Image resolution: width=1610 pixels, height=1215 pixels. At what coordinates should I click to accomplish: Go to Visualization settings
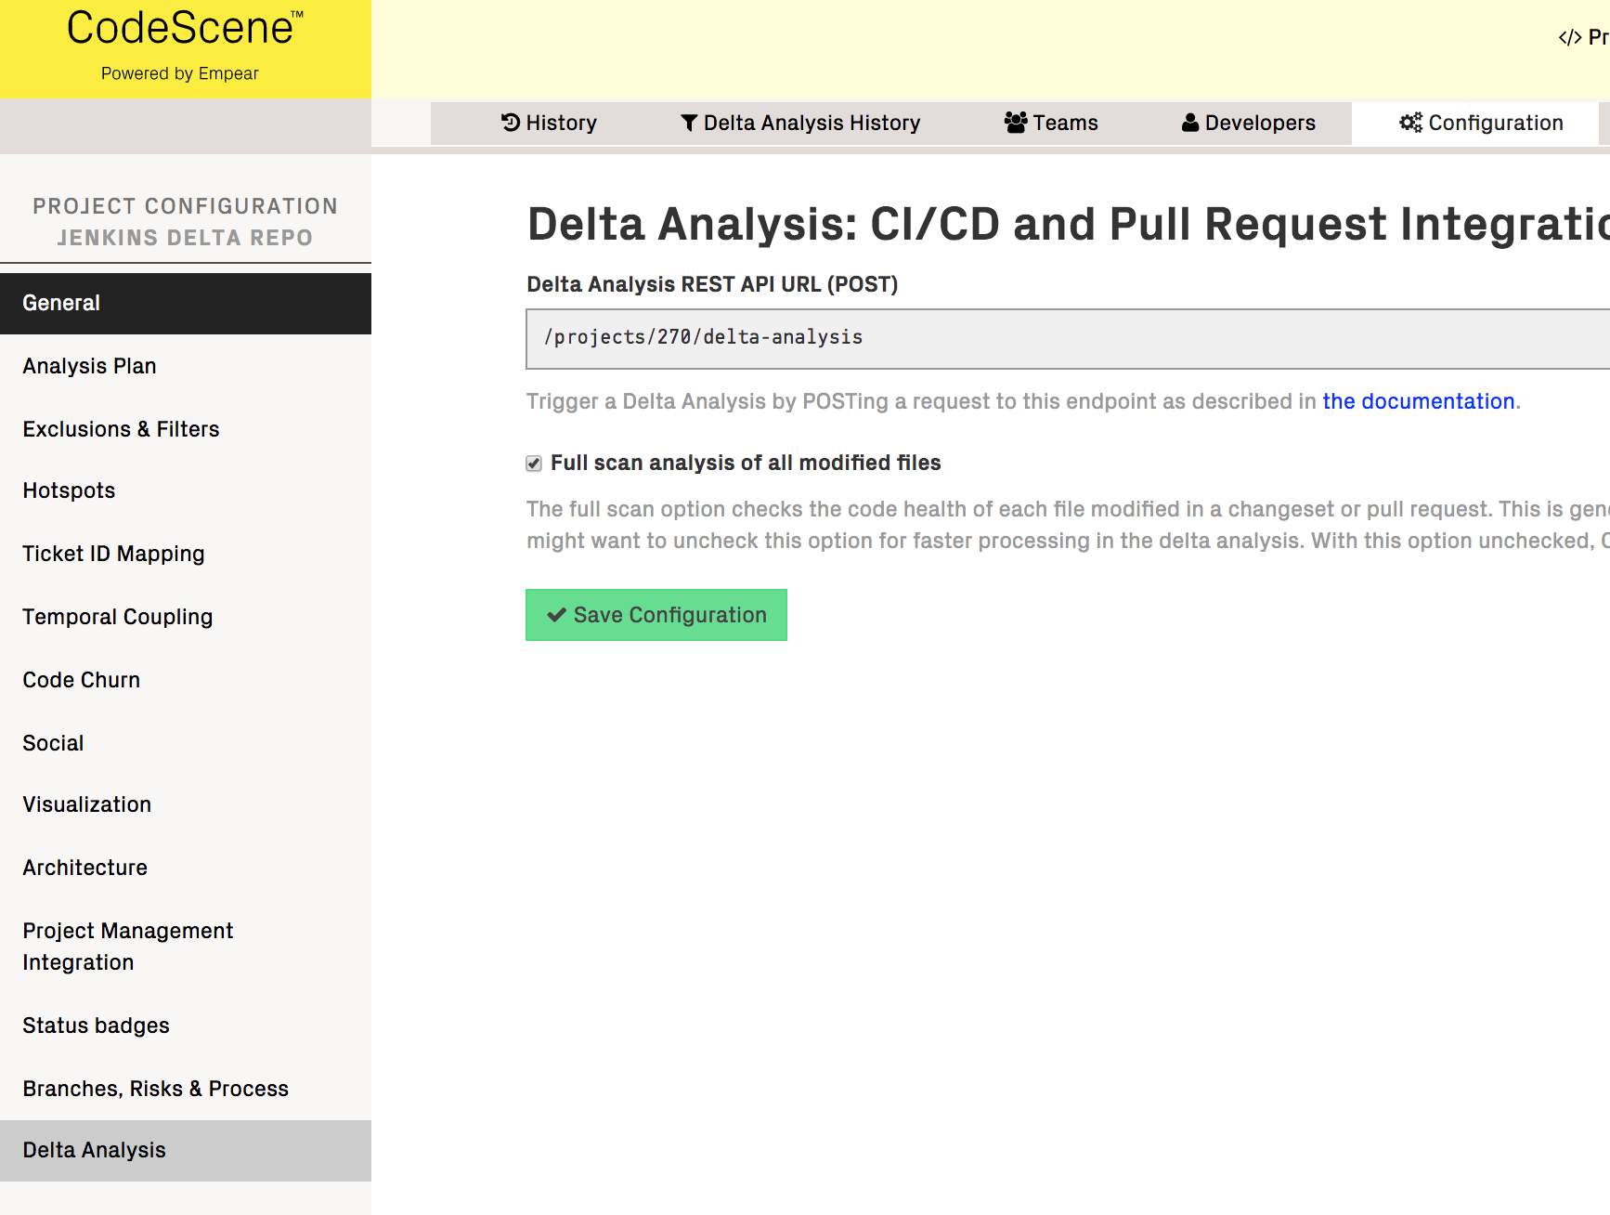pos(186,804)
